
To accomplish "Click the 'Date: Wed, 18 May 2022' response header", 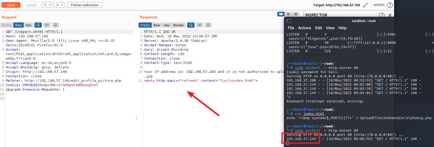I will coord(180,36).
